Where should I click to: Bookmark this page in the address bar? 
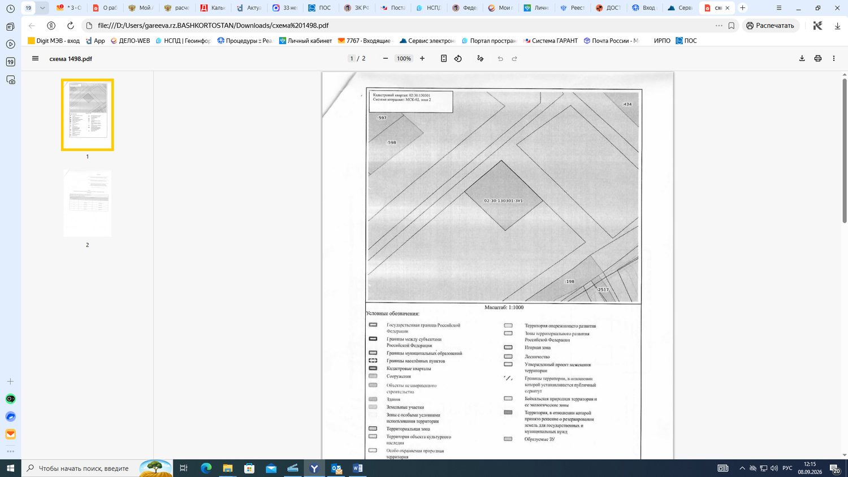click(x=732, y=25)
